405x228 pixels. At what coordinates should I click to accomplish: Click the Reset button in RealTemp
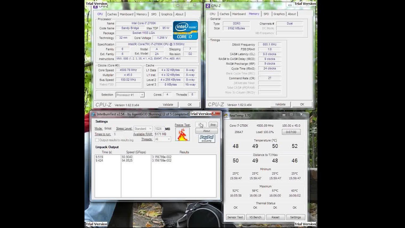tap(275, 217)
